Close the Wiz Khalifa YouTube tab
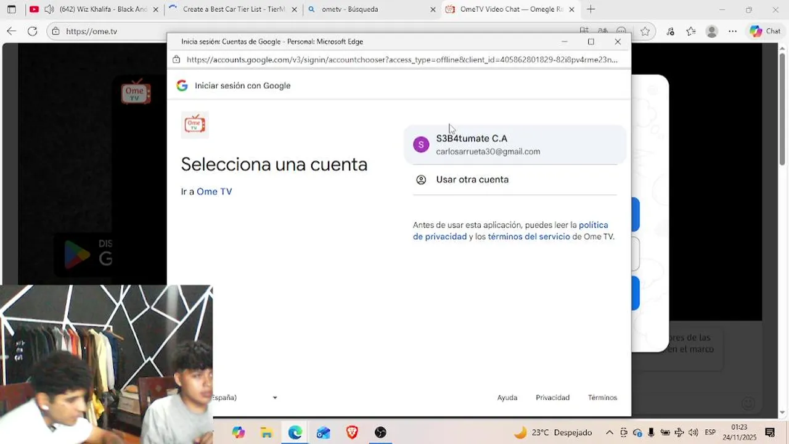The image size is (789, 444). pos(155,9)
